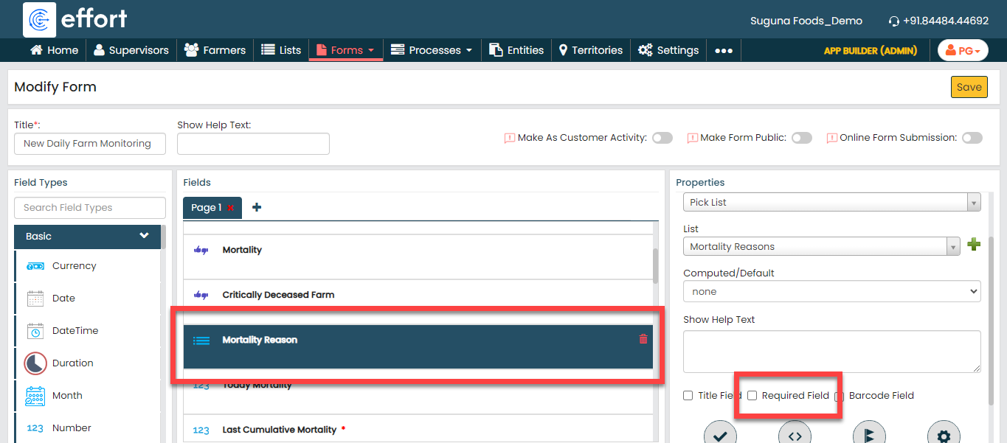Turn on Online Form Submission toggle
Viewport: 1007px width, 443px height.
[972, 138]
